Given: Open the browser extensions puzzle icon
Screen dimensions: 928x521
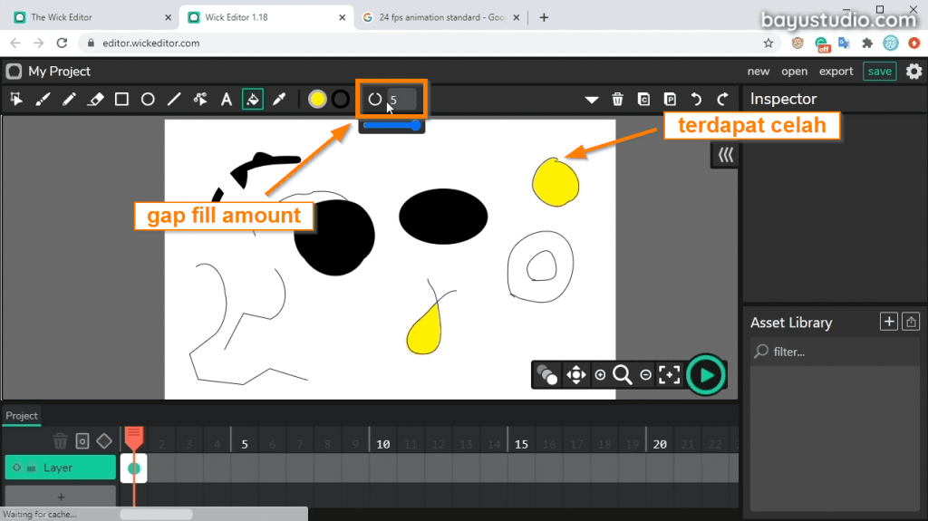Looking at the screenshot, I should [x=867, y=43].
